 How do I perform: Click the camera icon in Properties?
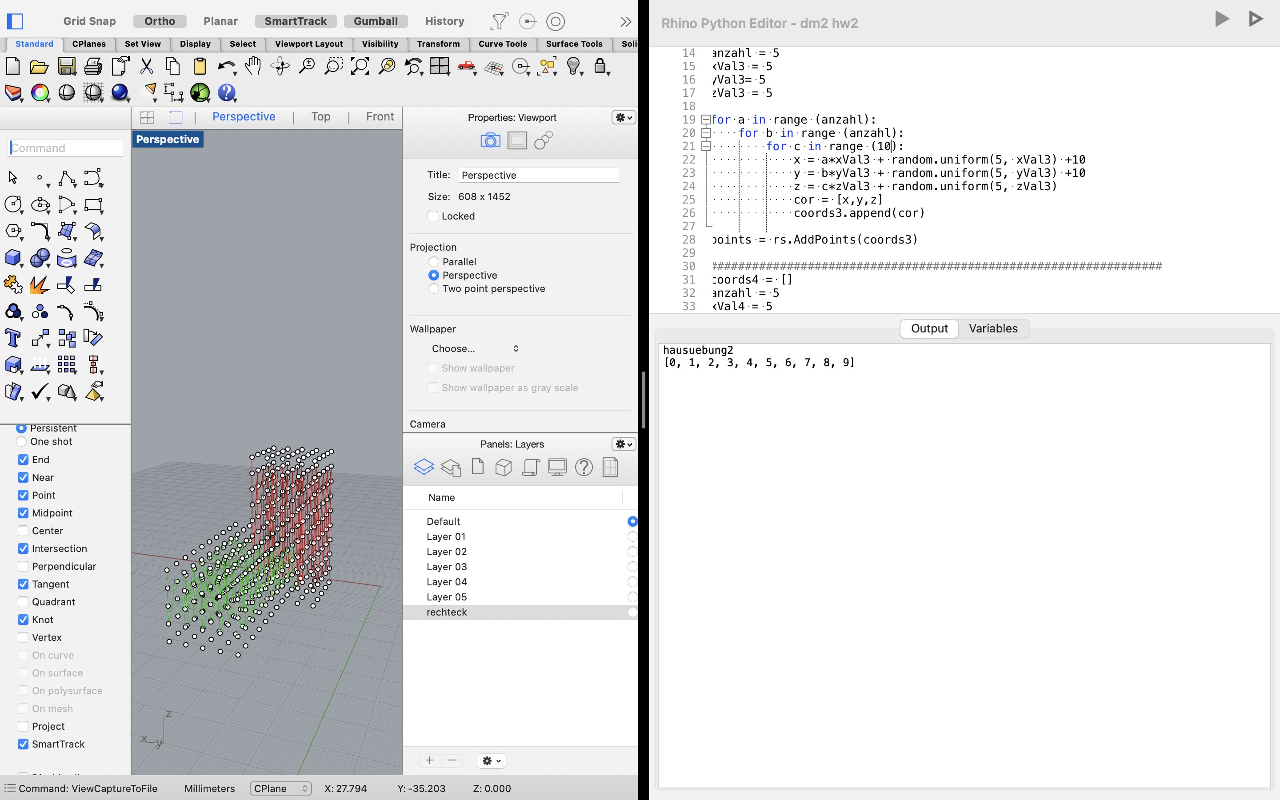[x=490, y=141]
